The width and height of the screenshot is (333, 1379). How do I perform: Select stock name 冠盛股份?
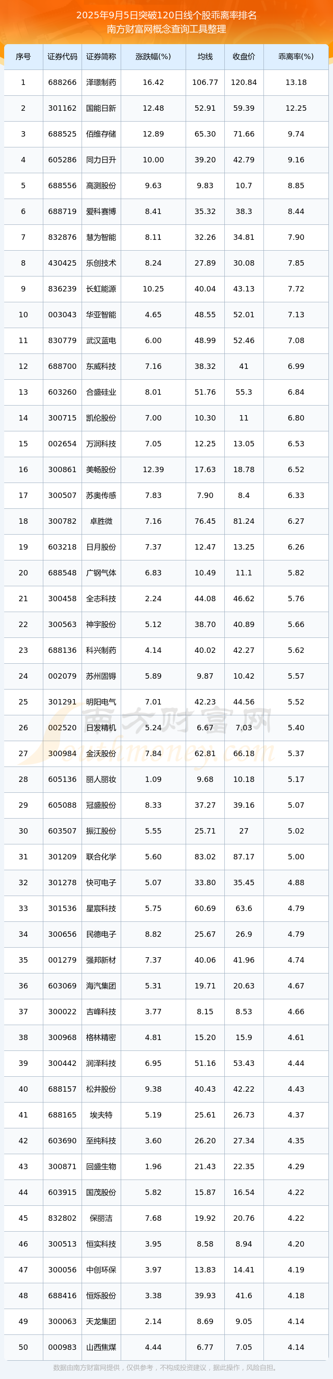pyautogui.click(x=101, y=805)
